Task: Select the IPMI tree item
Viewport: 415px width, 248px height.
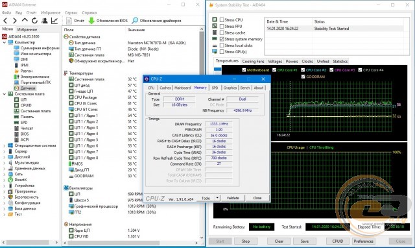Action: 21,65
